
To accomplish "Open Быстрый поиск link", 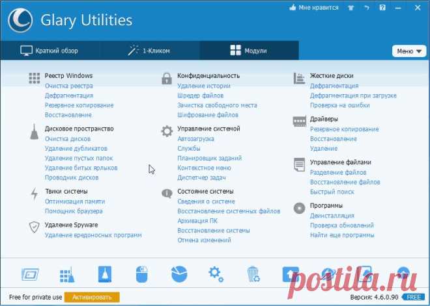I will 332,192.
